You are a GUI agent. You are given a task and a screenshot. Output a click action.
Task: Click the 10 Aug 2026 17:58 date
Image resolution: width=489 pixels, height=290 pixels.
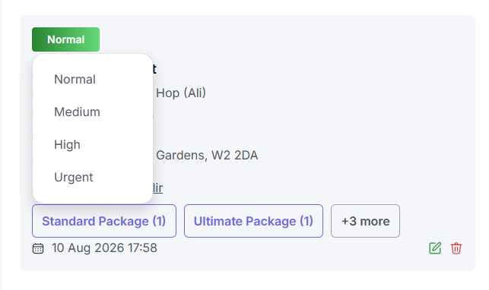[x=104, y=248]
